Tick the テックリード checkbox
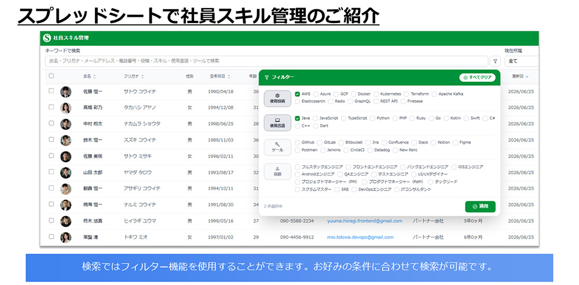 tap(431, 182)
